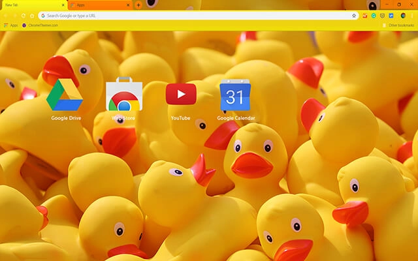418x261 pixels.
Task: Open the ChromeThemer.com bookmark
Action: click(x=40, y=25)
